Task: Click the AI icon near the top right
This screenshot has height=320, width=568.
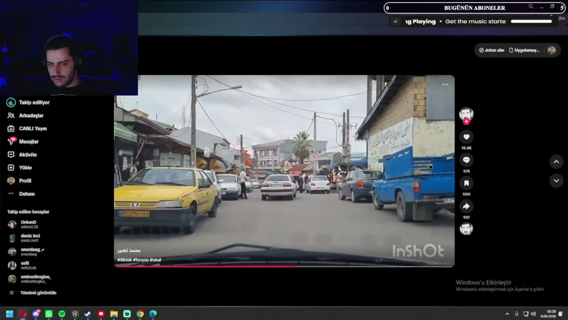Action: pos(562,19)
